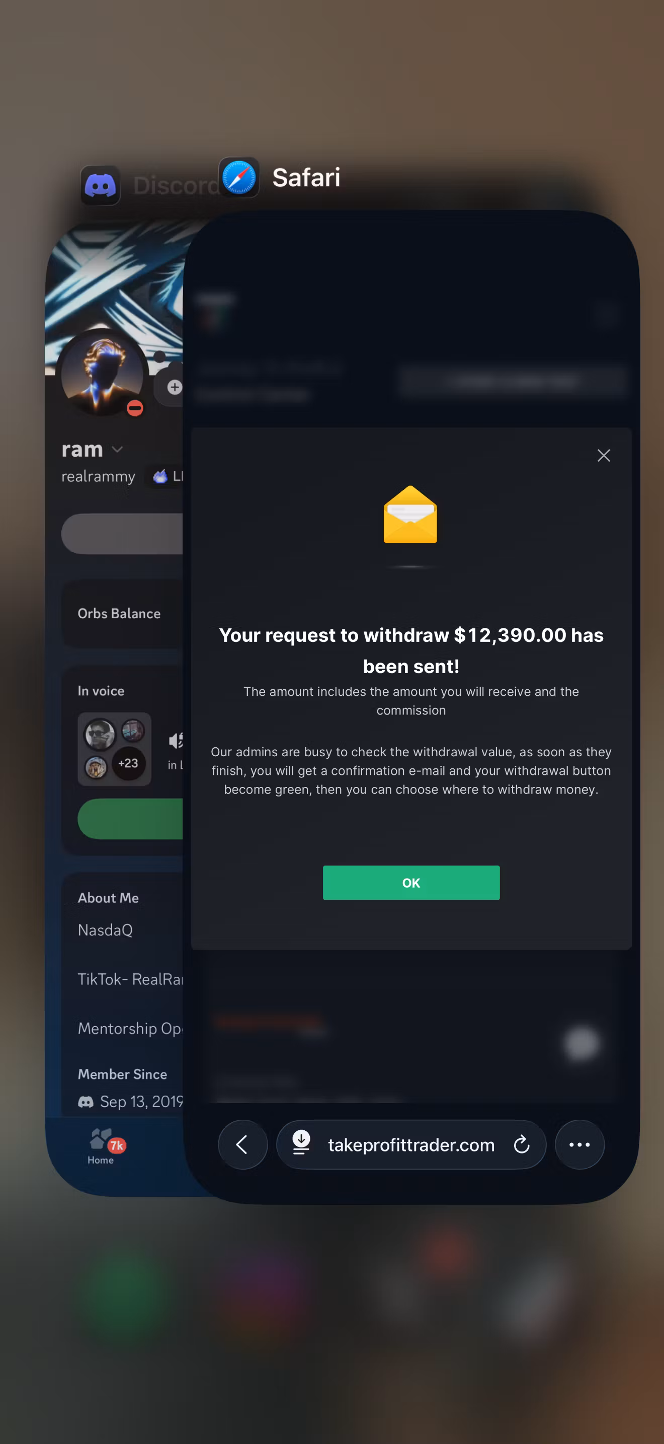Tap the voice speaker icon
Image resolution: width=664 pixels, height=1444 pixels.
(x=175, y=741)
